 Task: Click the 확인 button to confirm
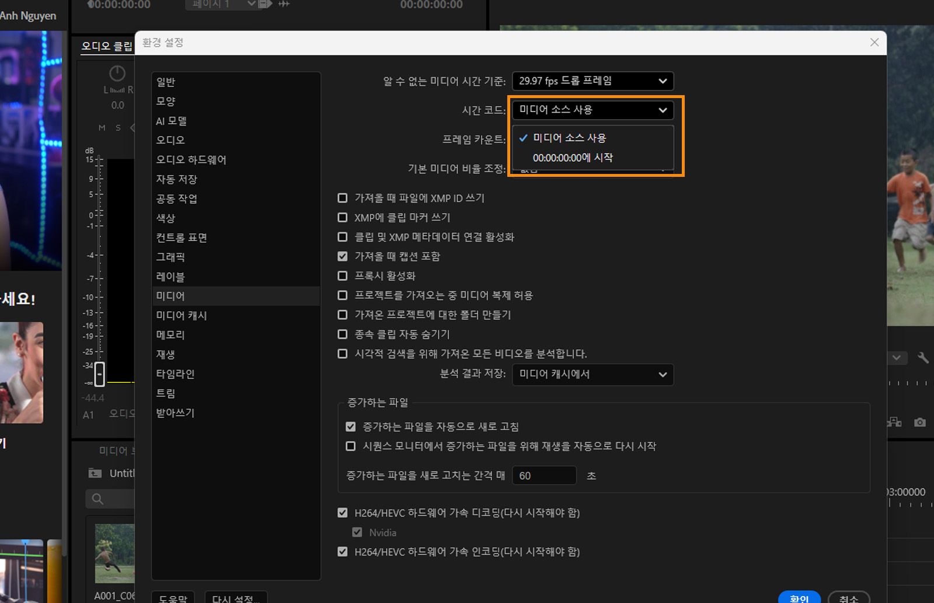point(799,598)
